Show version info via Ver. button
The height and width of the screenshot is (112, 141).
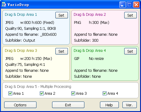[130, 105]
